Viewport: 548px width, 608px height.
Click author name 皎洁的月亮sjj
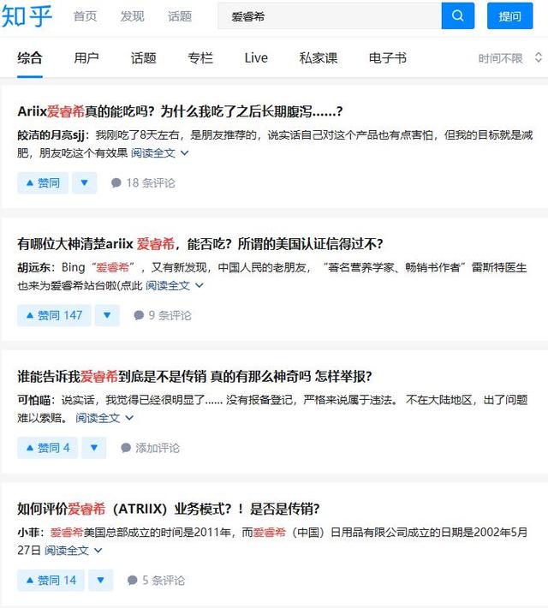coord(51,135)
